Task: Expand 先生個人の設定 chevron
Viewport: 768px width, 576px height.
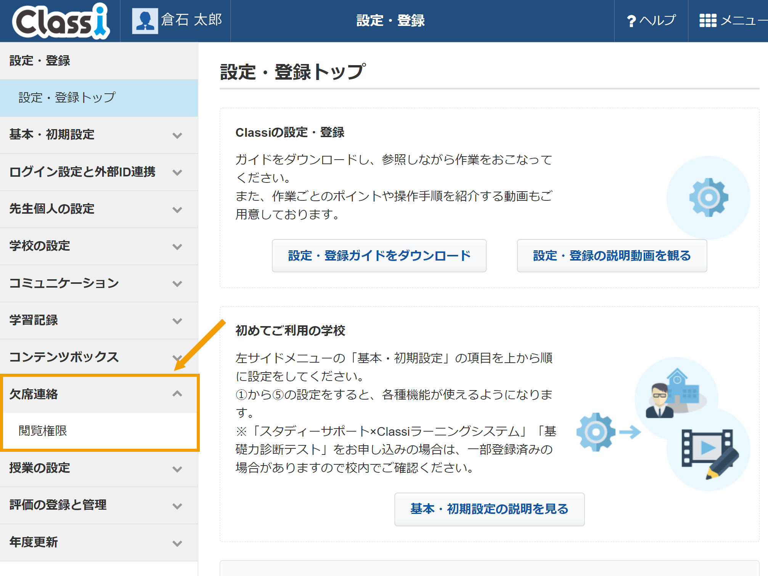Action: [x=177, y=210]
